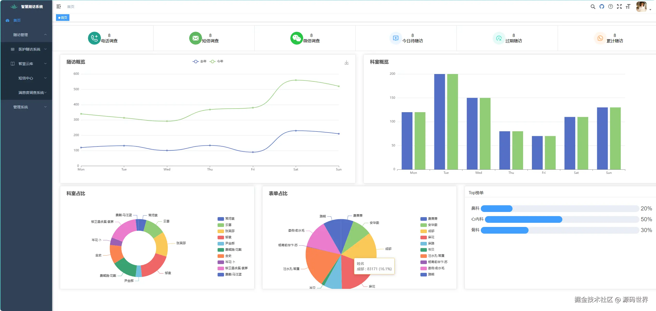Open the font size setting icon
The width and height of the screenshot is (656, 311).
(x=628, y=7)
